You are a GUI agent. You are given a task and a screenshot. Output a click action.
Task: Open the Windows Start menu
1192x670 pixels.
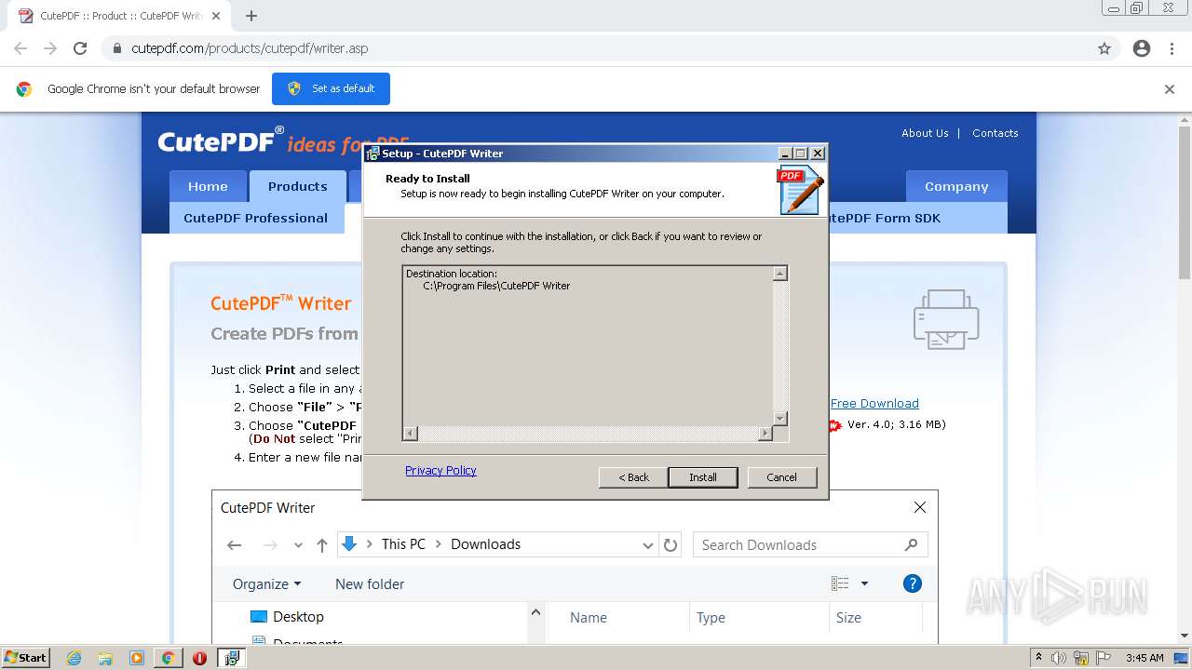tap(25, 657)
